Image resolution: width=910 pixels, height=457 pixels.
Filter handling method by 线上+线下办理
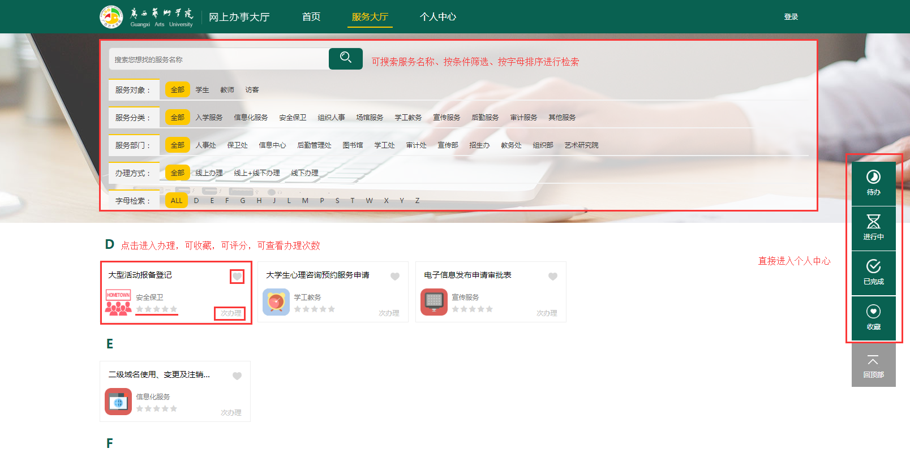point(257,173)
